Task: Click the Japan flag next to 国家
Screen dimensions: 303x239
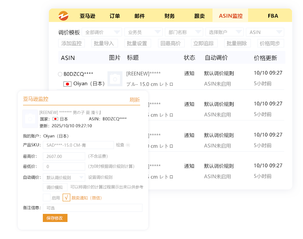Action: tap(55, 119)
